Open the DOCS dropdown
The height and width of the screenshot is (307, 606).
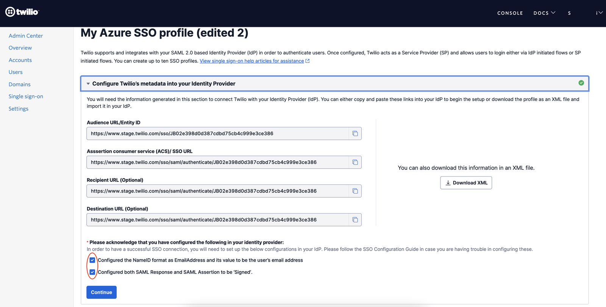coord(544,12)
